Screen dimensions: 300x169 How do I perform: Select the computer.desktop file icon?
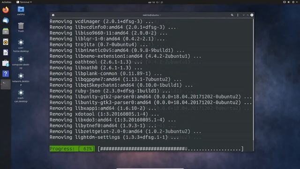pos(21,62)
